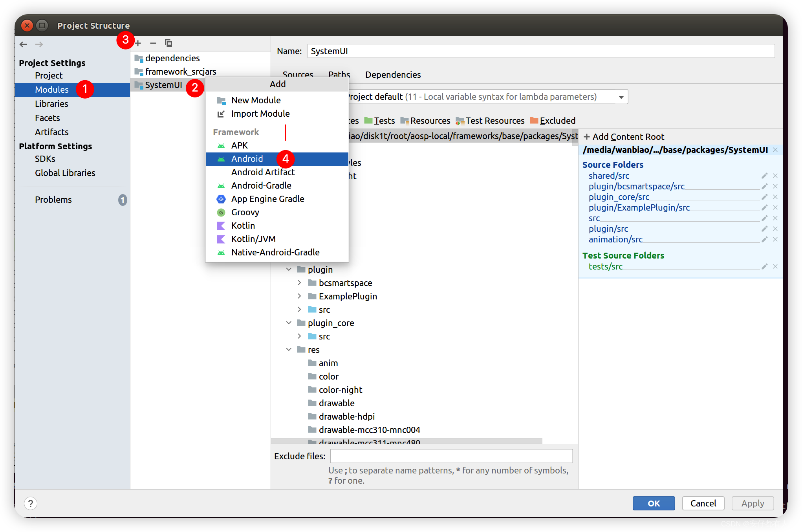802x532 pixels.
Task: Expand the plugin_core directory
Action: click(x=288, y=323)
